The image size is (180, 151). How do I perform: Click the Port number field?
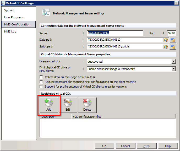click(171, 33)
